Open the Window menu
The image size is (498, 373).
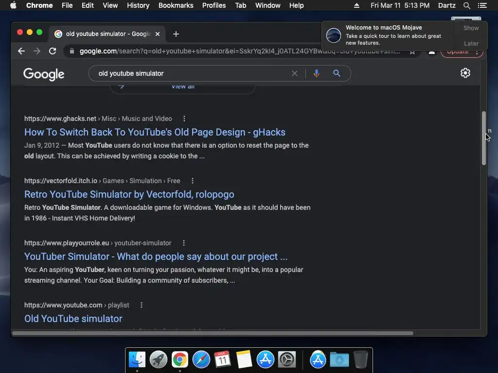(x=268, y=5)
